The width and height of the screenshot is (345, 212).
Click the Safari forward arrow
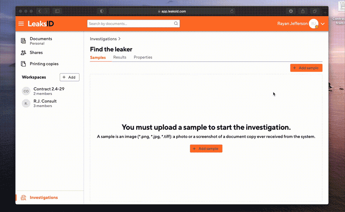click(47, 11)
